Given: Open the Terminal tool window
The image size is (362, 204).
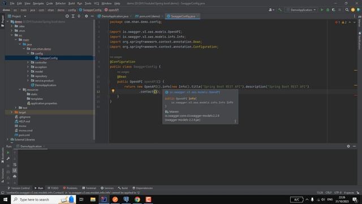Looking at the screenshot, I should tap(89, 188).
